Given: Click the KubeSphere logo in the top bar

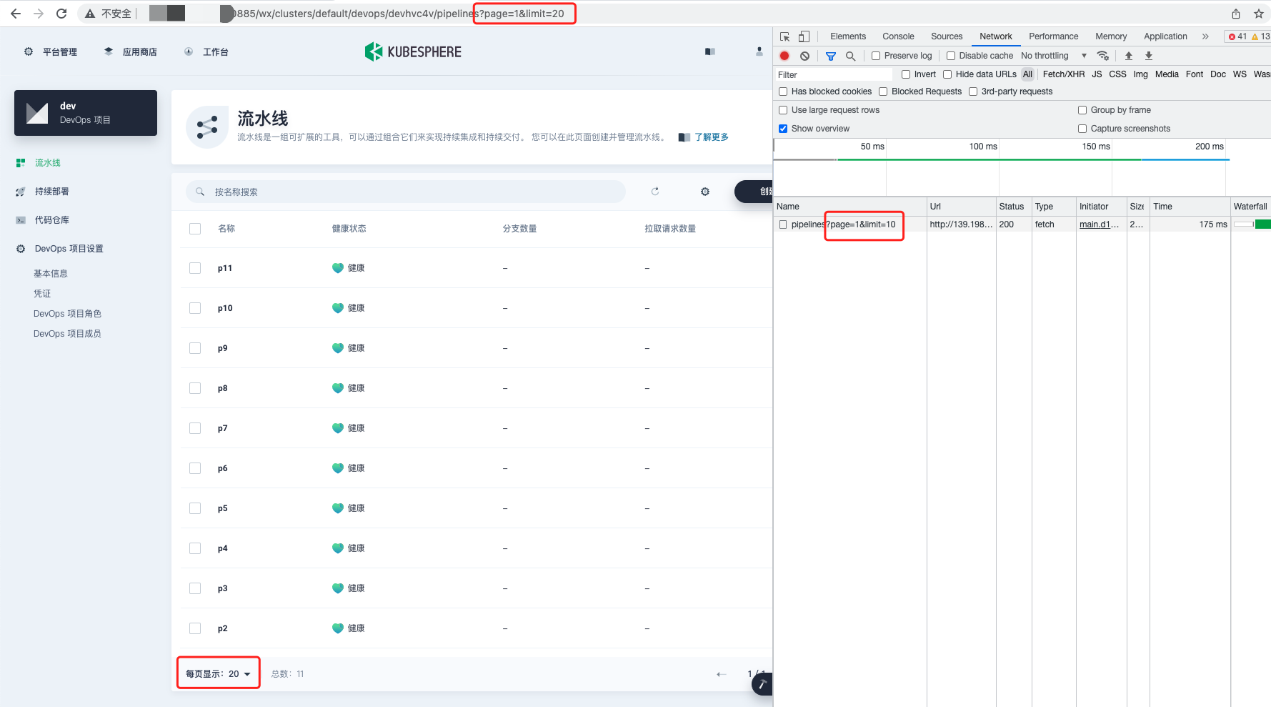Looking at the screenshot, I should tap(413, 51).
